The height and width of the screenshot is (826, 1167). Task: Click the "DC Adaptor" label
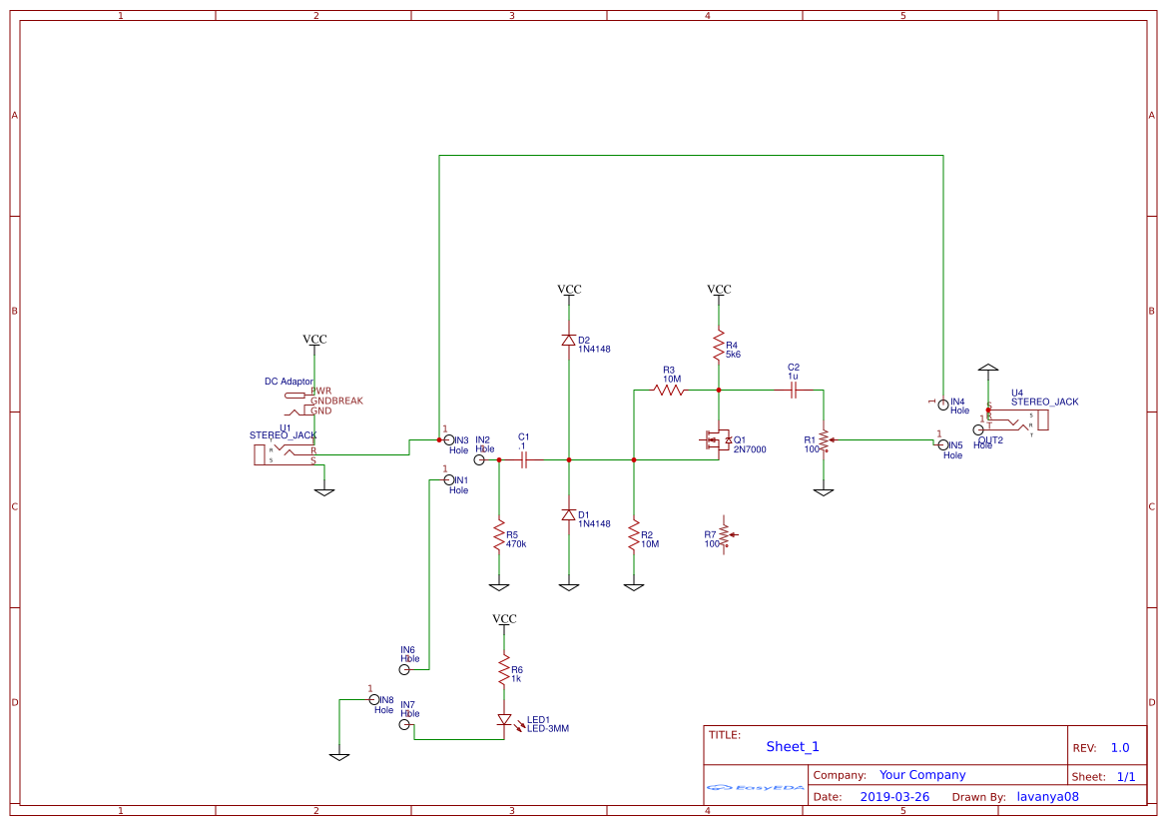[289, 382]
